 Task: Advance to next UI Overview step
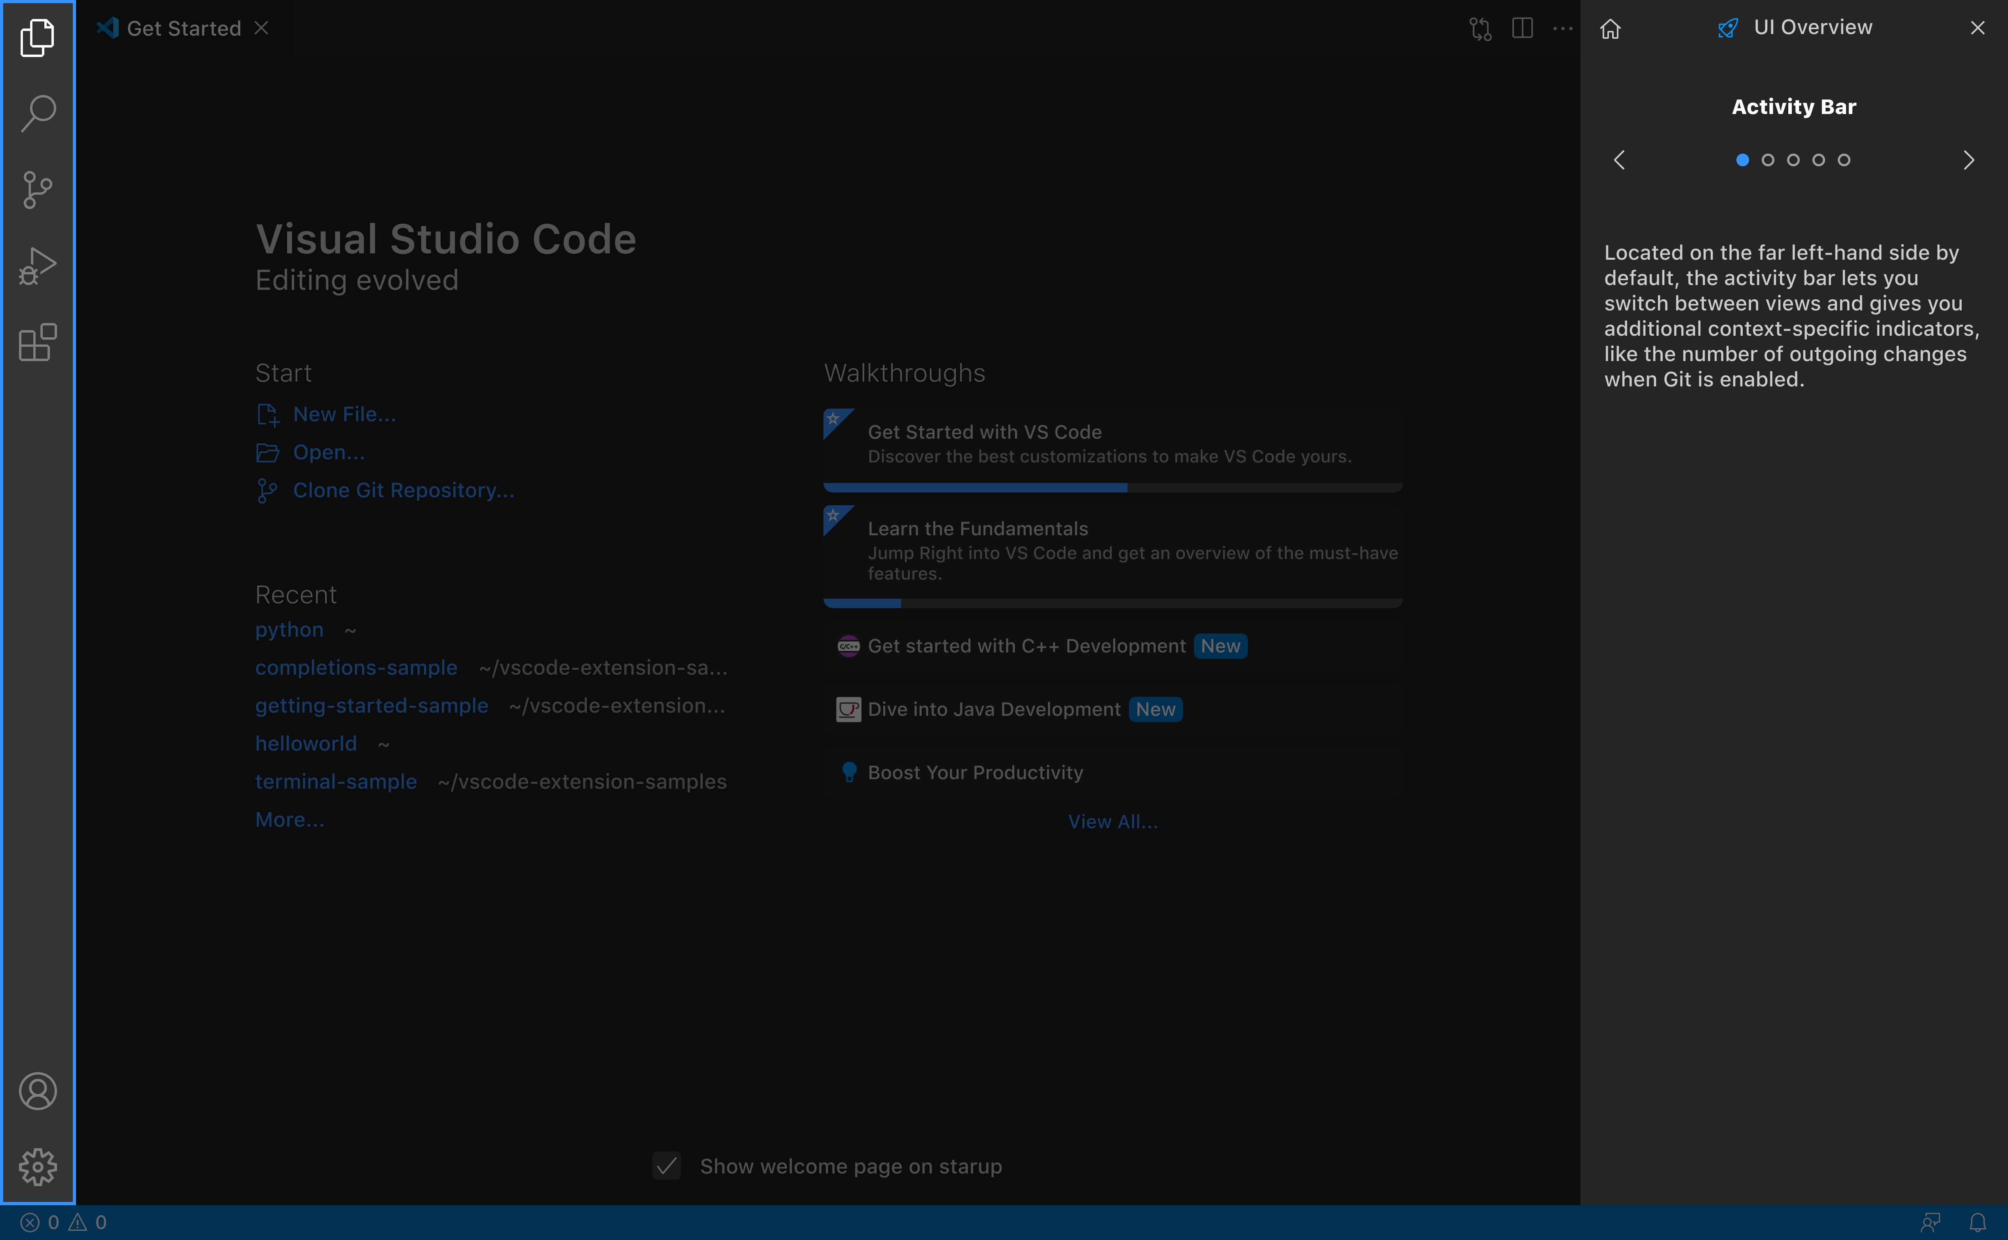1969,160
